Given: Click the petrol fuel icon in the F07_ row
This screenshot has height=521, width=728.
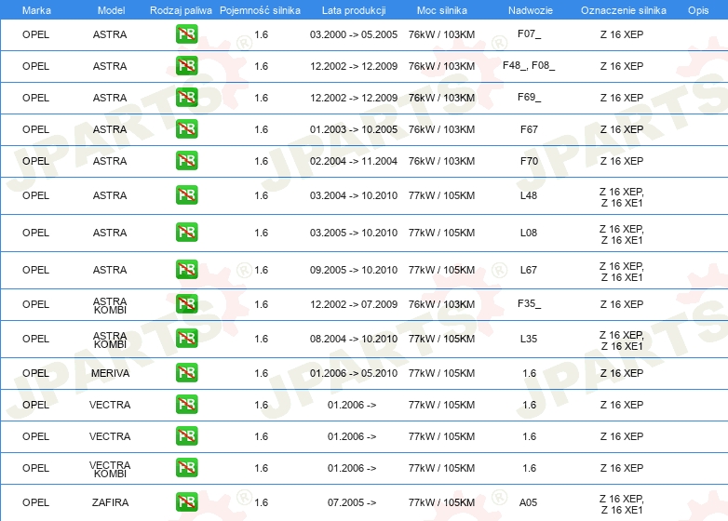Looking at the screenshot, I should point(186,34).
